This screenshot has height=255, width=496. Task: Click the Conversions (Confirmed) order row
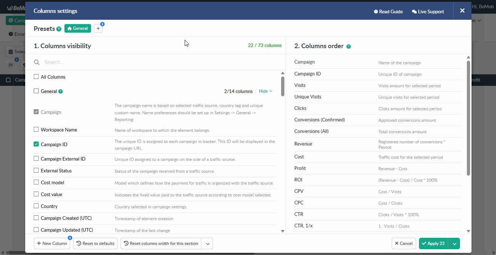378,120
